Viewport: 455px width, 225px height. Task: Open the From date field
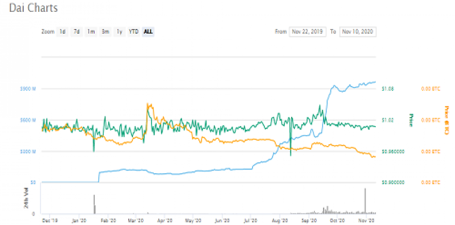click(307, 32)
